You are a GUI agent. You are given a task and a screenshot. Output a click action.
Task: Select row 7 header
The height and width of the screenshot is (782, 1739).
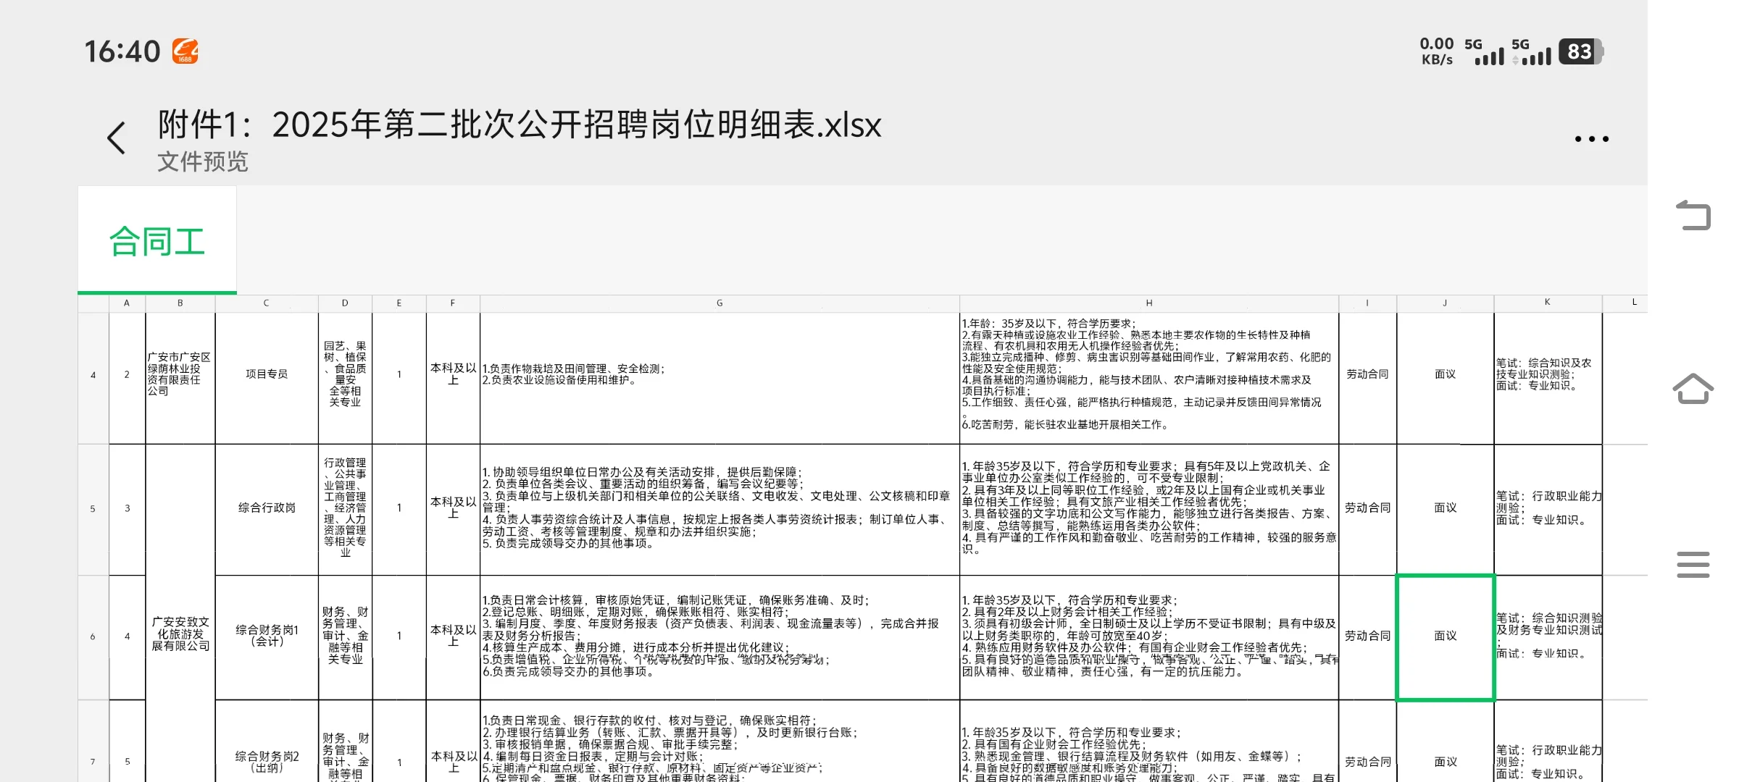coord(93,741)
